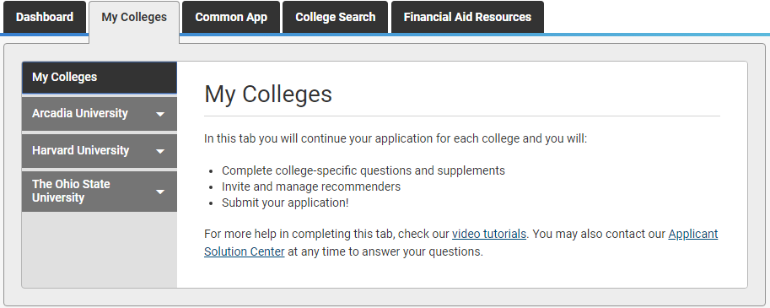Image resolution: width=770 pixels, height=308 pixels.
Task: Open the Financial Aid Resources tab
Action: point(467,17)
